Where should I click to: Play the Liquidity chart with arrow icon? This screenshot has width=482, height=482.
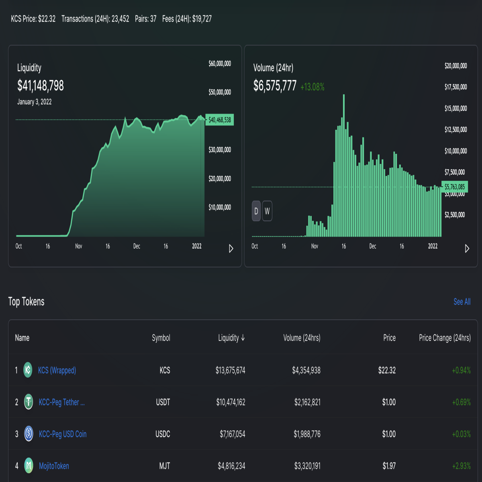tap(231, 249)
